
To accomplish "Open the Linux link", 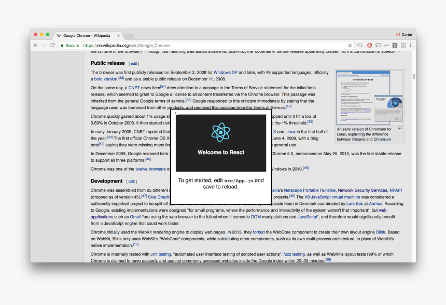I will click(x=290, y=132).
